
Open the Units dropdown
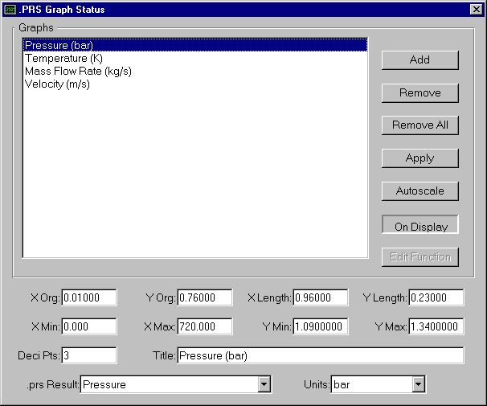click(x=419, y=384)
